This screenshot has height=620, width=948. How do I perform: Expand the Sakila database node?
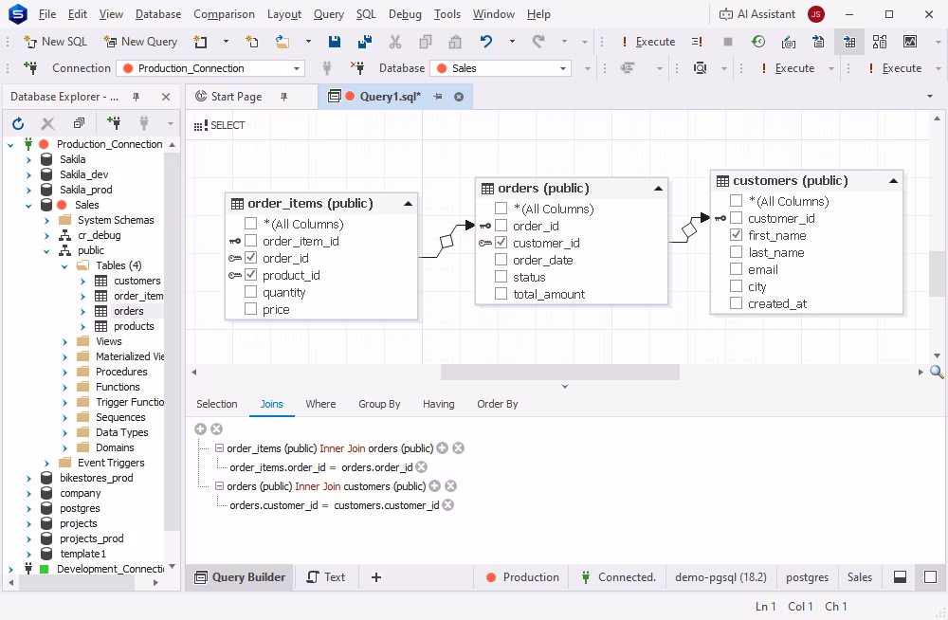click(28, 159)
